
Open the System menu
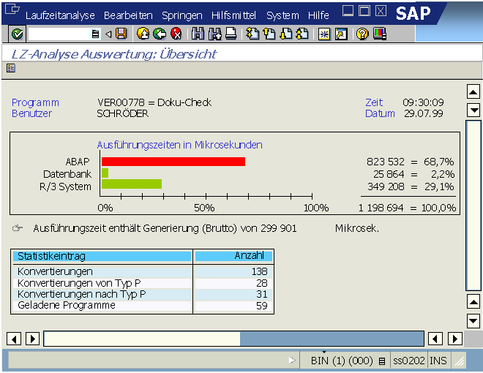click(282, 15)
